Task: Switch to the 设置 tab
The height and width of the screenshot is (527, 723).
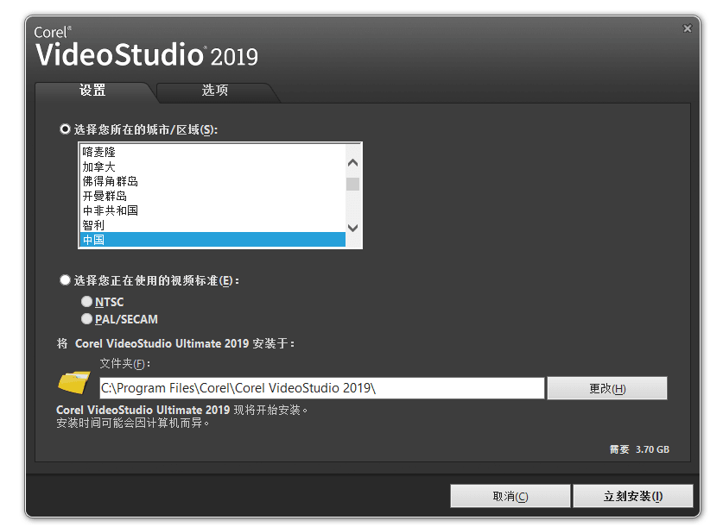Action: pos(92,91)
